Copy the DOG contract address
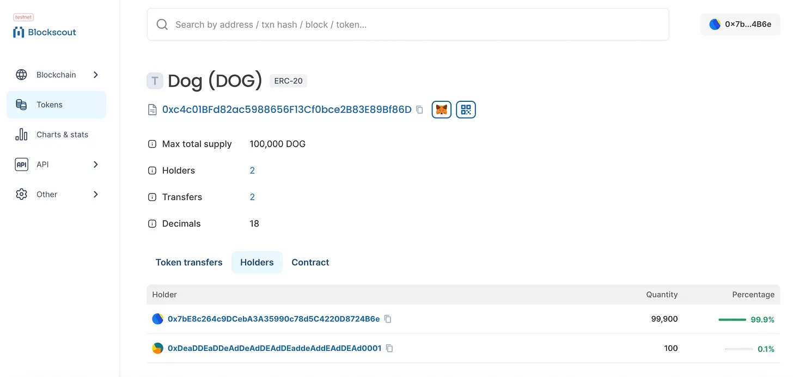Viewport: 793px width, 377px height. [x=419, y=110]
